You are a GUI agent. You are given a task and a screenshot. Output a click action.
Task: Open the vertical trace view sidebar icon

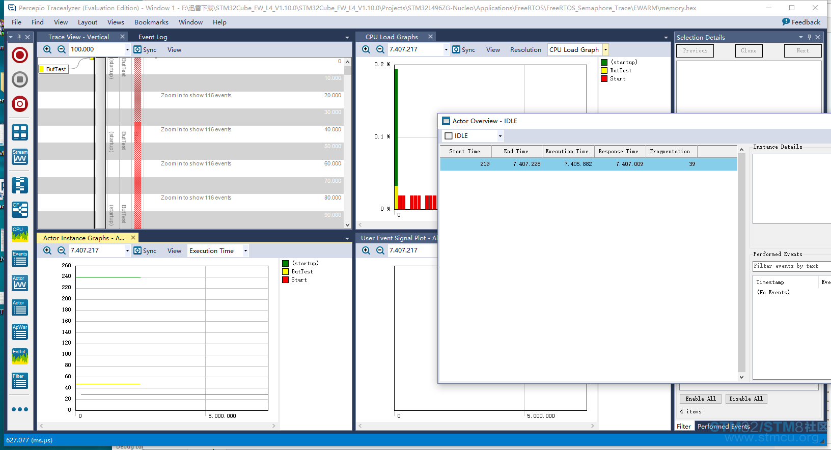point(20,185)
